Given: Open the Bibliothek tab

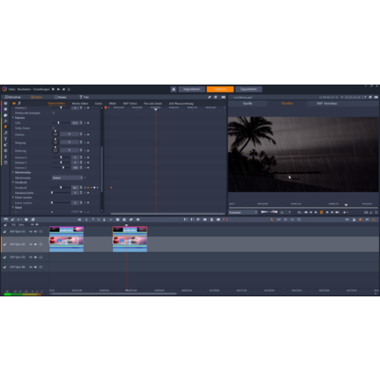Looking at the screenshot, I should (x=12, y=97).
